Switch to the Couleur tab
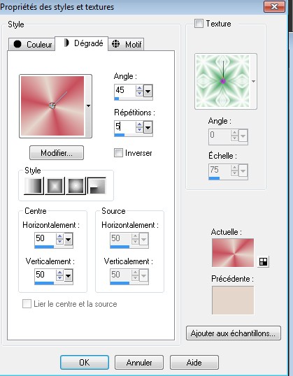Viewport: 293px width, 376px height. coord(32,44)
